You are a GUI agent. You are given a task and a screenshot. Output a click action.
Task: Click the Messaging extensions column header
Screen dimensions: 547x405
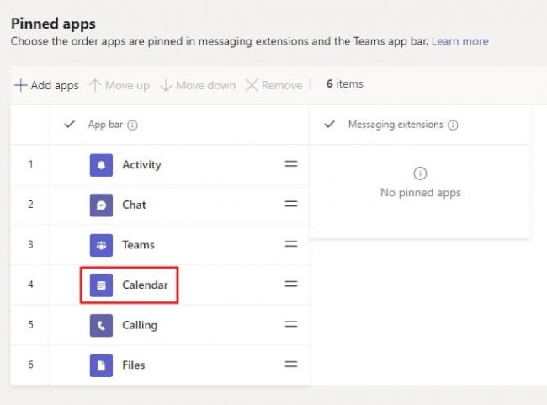click(396, 125)
